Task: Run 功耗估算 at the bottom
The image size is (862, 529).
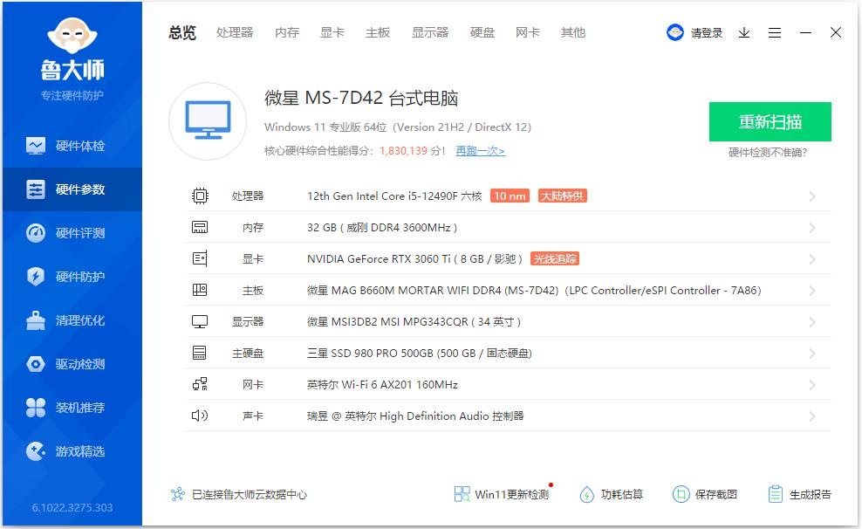Action: 613,494
